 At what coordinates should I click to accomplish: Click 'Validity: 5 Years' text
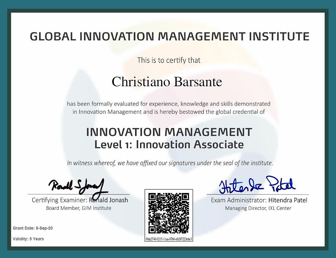[28, 239]
